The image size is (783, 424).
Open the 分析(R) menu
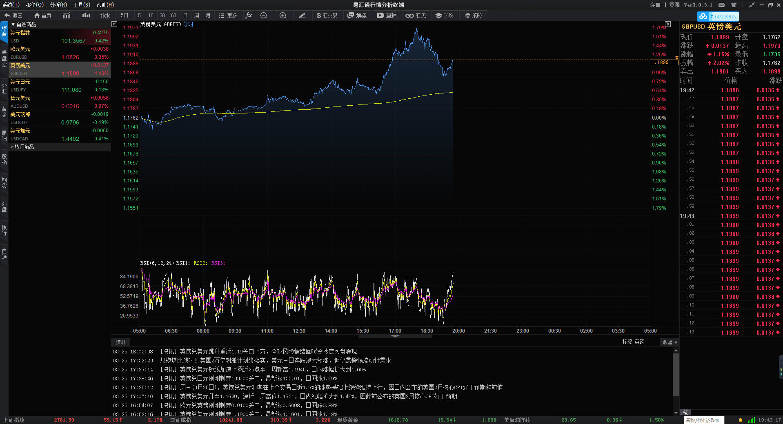pyautogui.click(x=58, y=5)
